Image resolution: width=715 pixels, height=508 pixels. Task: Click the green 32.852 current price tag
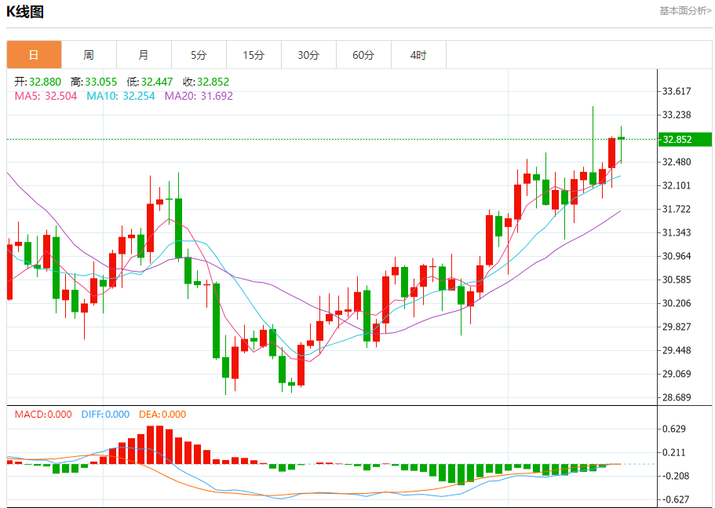(684, 140)
